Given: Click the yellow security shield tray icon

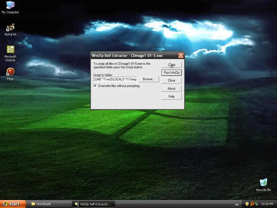Looking at the screenshot, I should 247,204.
